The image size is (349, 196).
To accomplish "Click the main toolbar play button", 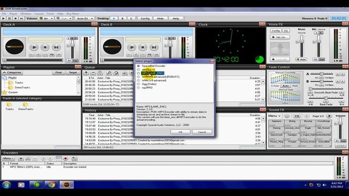I will point(4,19).
